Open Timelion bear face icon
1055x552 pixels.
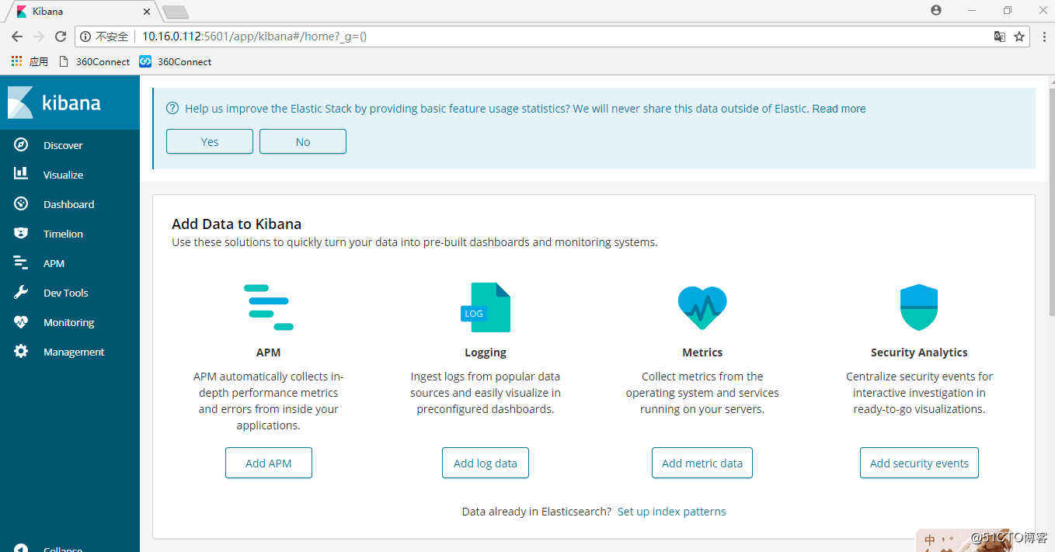coord(21,234)
